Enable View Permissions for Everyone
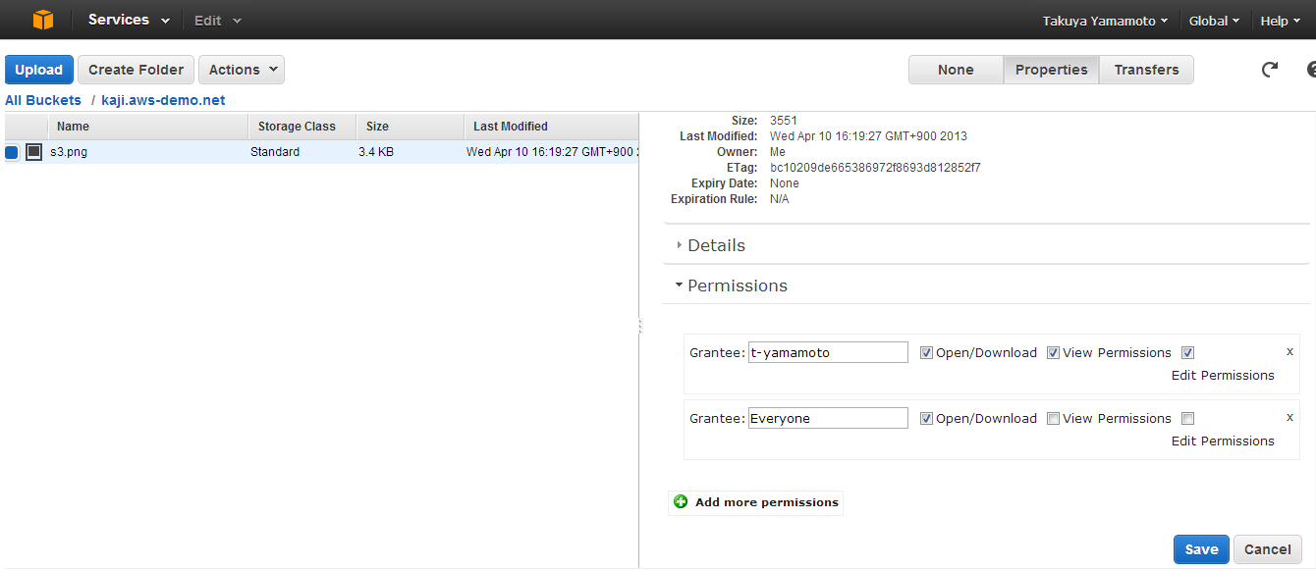 click(x=1053, y=418)
